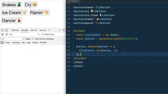This screenshot has height=94, width=168.
Task: Click the 'button' string on line 23
Action: click(129, 39)
